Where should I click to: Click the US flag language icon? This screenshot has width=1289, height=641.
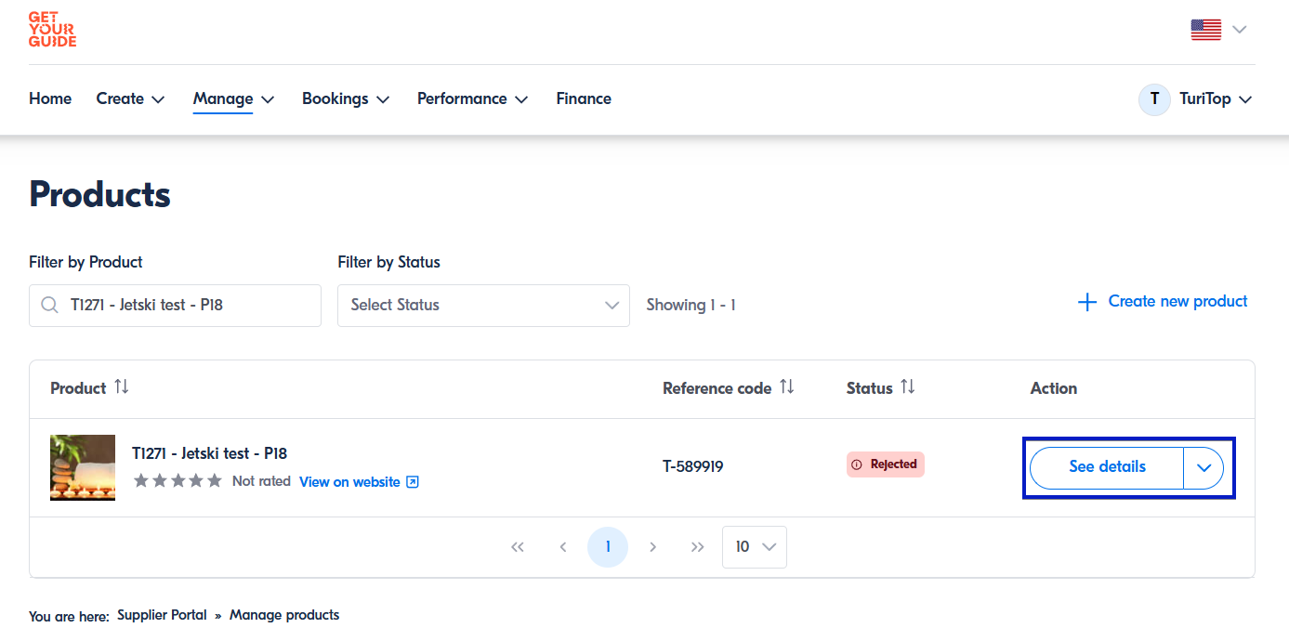(x=1205, y=30)
